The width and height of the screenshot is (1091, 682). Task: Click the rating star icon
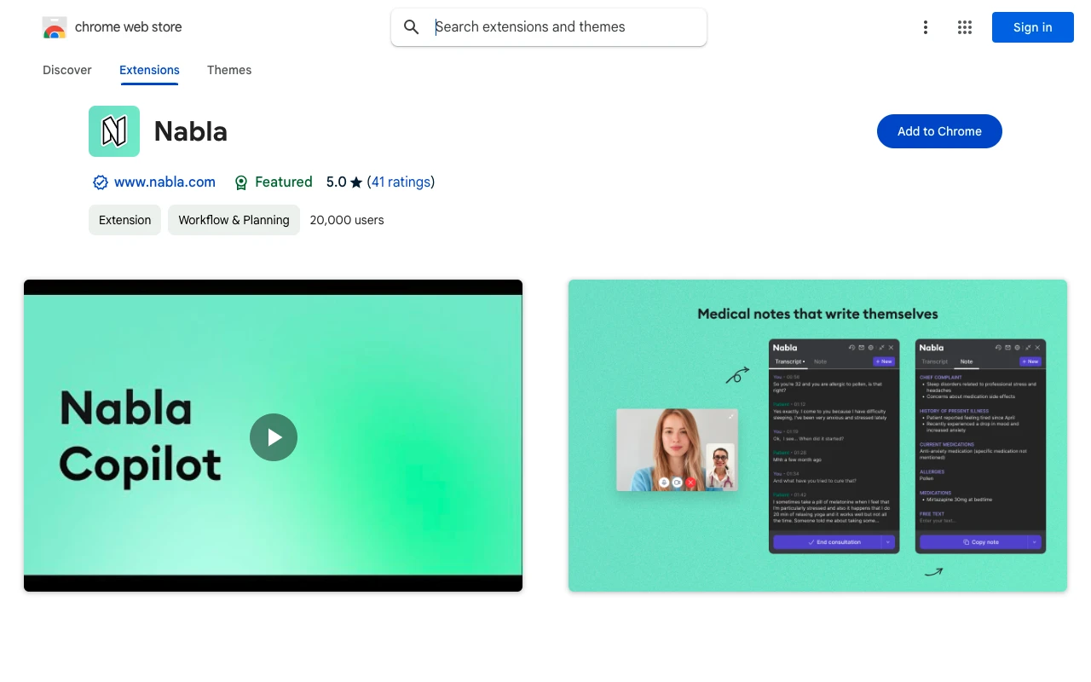356,182
